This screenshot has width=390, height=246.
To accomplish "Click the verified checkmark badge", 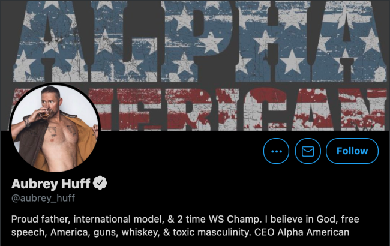I will [x=100, y=183].
